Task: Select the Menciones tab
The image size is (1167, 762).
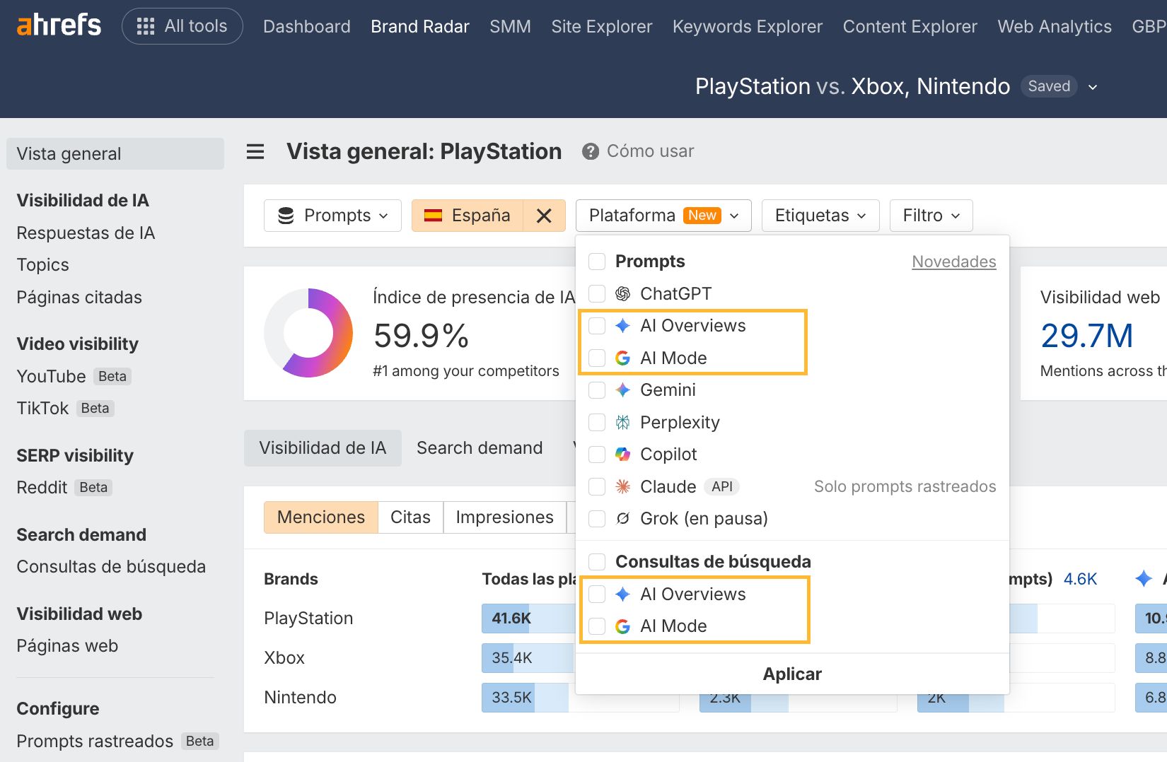Action: coord(321,517)
